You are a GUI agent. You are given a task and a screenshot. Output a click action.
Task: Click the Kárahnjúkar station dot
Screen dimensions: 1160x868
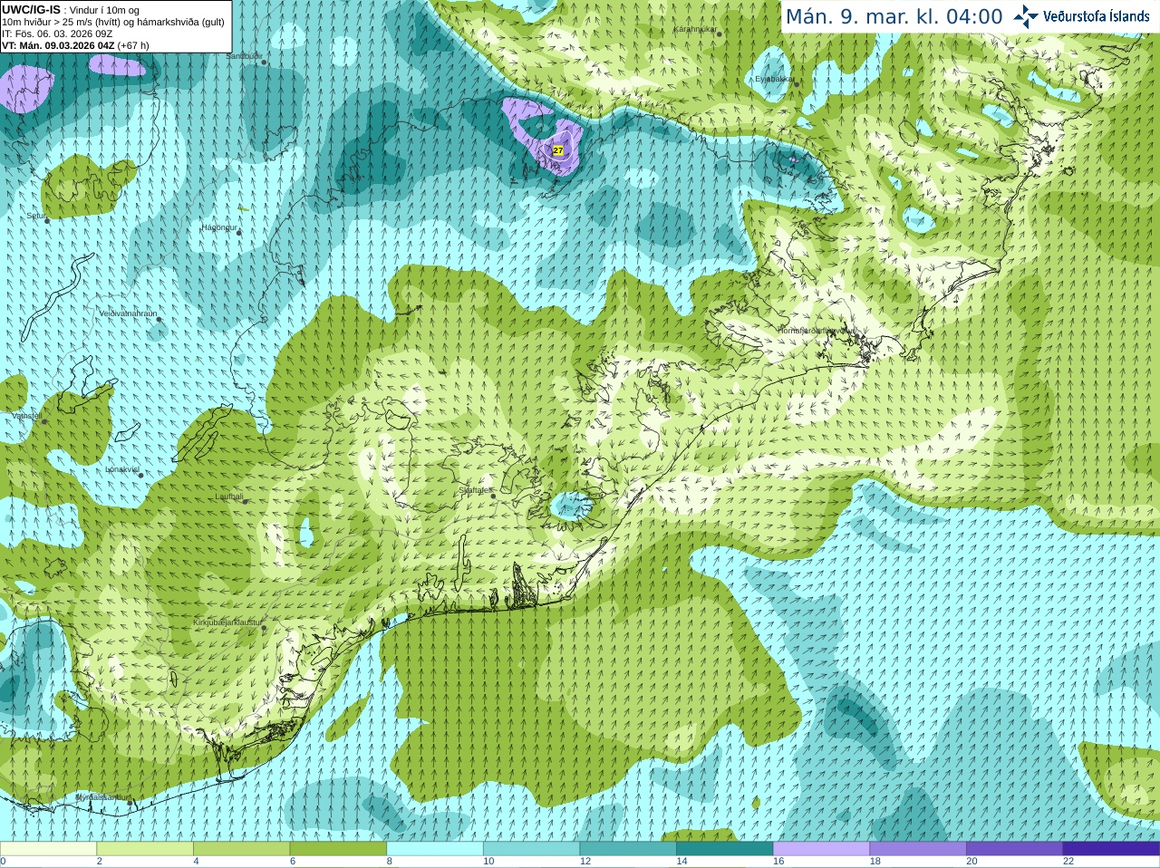(x=720, y=34)
